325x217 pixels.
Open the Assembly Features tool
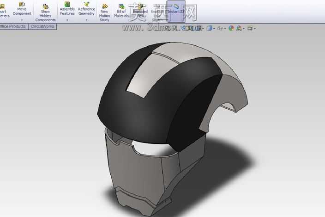point(67,9)
